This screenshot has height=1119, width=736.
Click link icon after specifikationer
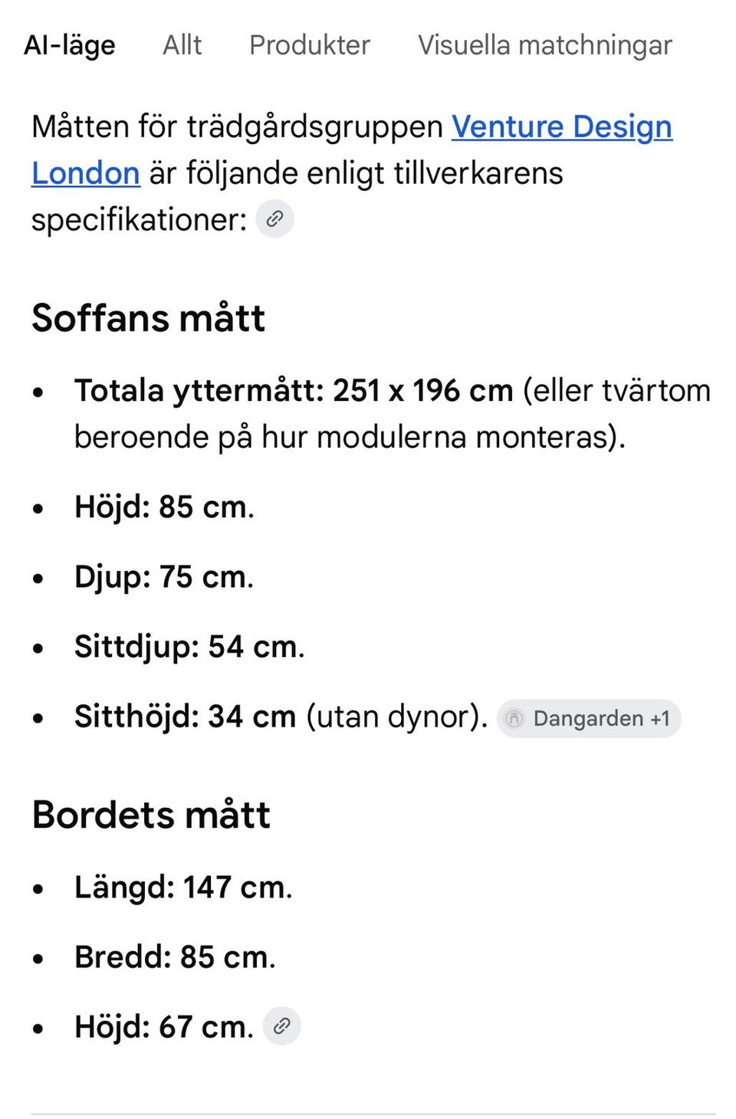tap(274, 219)
